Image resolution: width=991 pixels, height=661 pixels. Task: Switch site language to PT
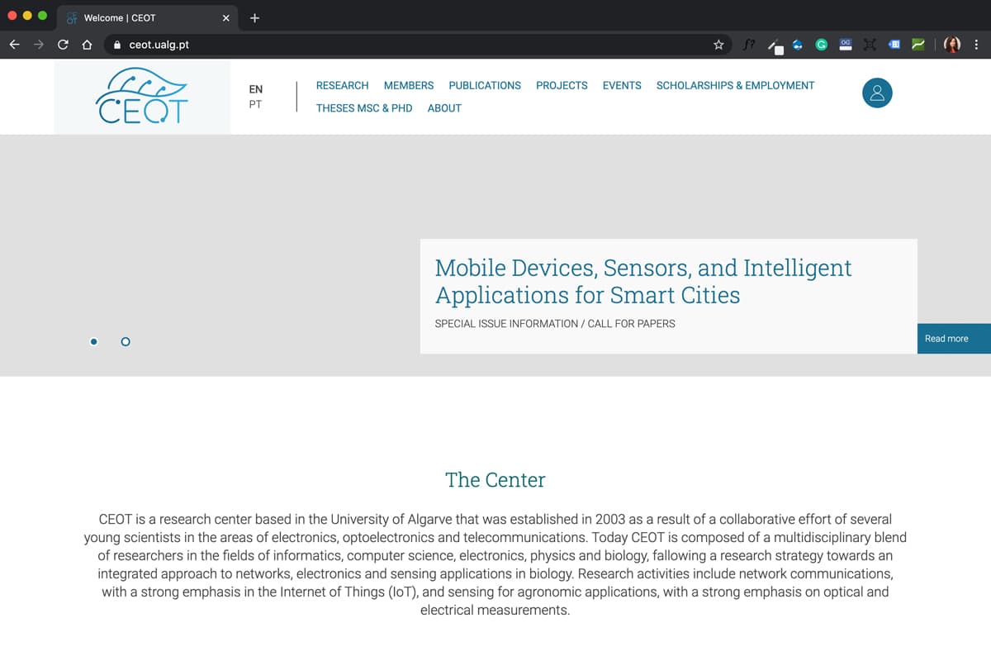click(255, 105)
